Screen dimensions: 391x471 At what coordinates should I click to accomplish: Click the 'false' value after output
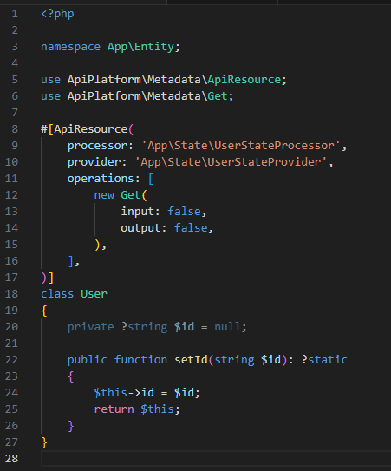click(191, 228)
